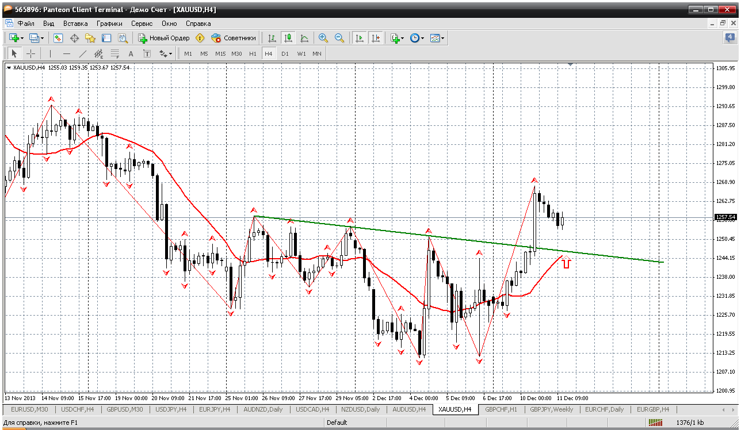Switch timeframe to M30
741x430 pixels.
pos(236,53)
